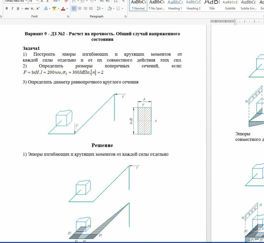Apply the Title style

pyautogui.click(x=212, y=5)
